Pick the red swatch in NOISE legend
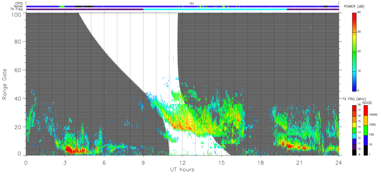 (365, 111)
